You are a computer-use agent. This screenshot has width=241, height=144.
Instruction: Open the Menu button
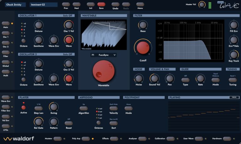(x=140, y=4)
